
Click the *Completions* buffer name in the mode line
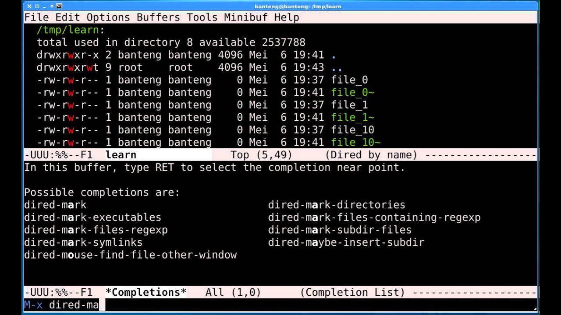[146, 292]
